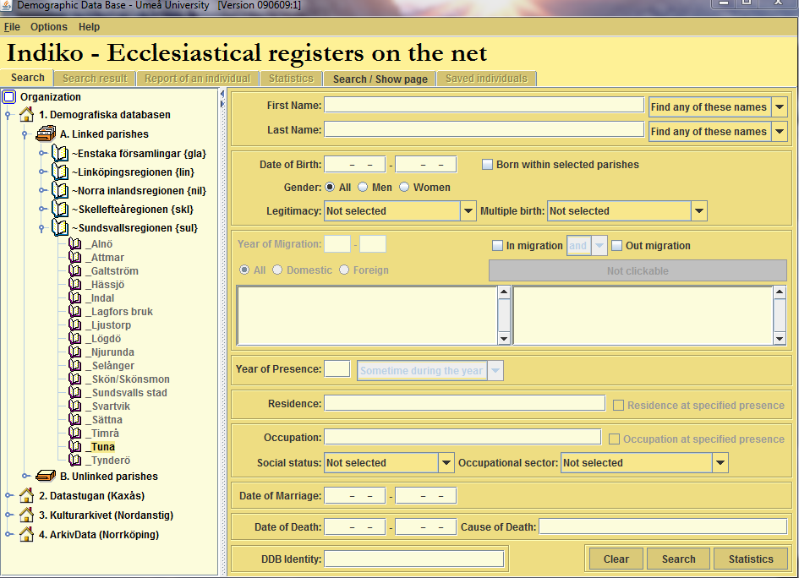Click the Statistics button at the bottom
Viewport: 799px width, 578px height.
(751, 559)
